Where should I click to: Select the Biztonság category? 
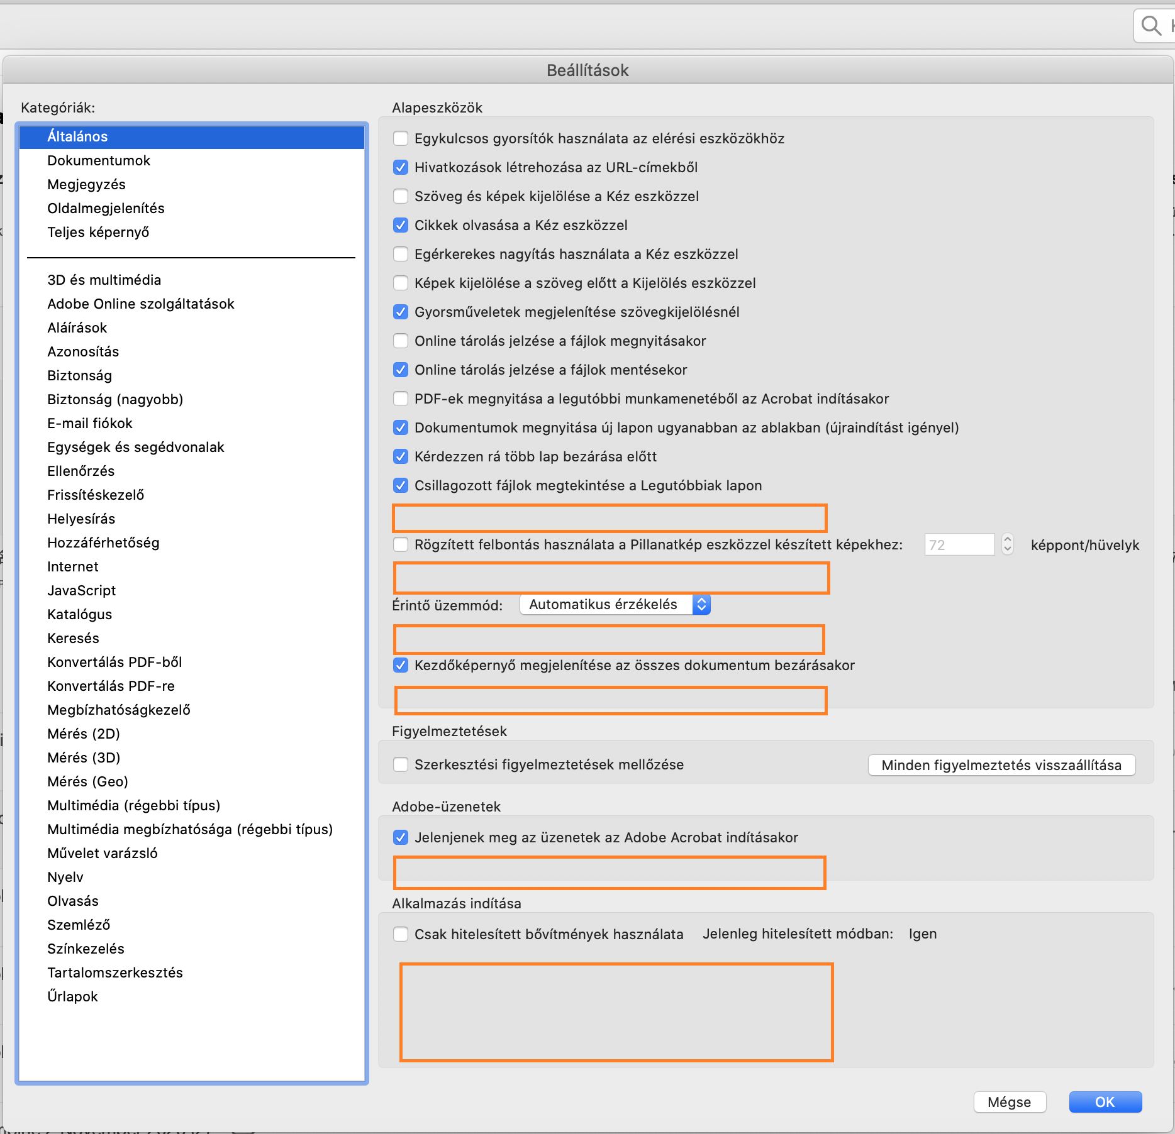click(x=79, y=375)
